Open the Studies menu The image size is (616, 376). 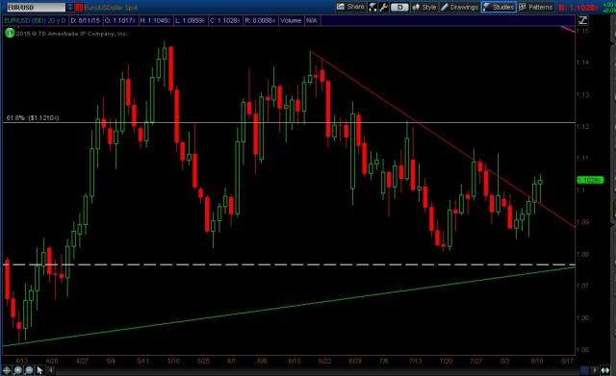point(499,7)
